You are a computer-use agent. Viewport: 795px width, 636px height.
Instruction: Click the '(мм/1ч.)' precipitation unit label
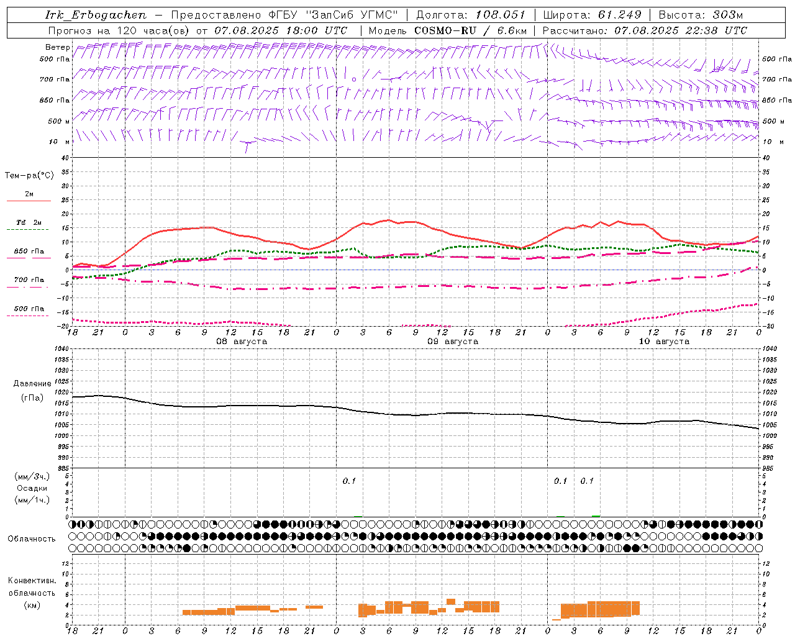pos(32,499)
